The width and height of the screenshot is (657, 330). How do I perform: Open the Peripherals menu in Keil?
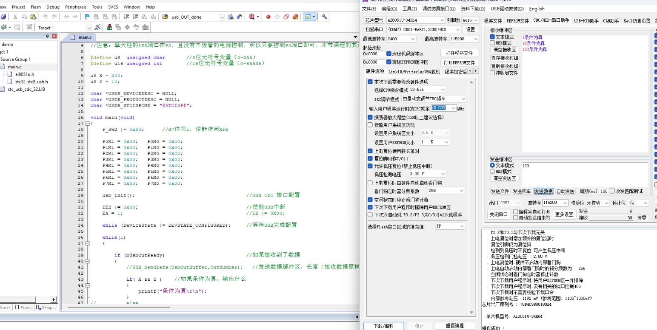(x=76, y=7)
